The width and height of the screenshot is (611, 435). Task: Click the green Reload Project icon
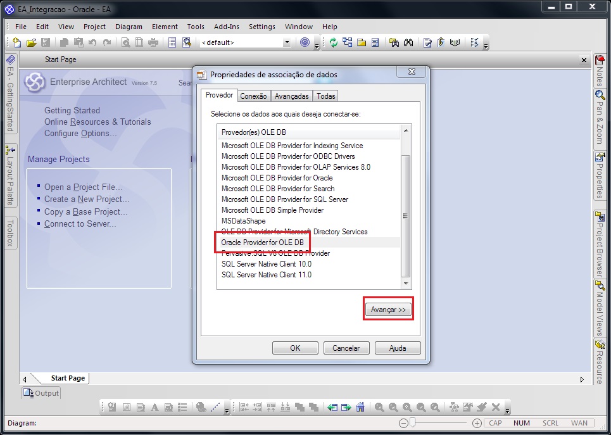coord(334,42)
